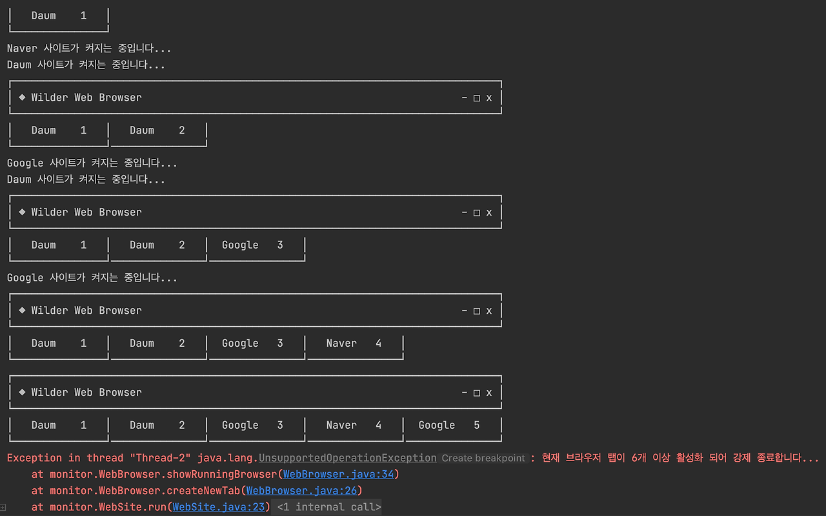
Task: Click the Create breakpoint action
Action: click(483, 458)
